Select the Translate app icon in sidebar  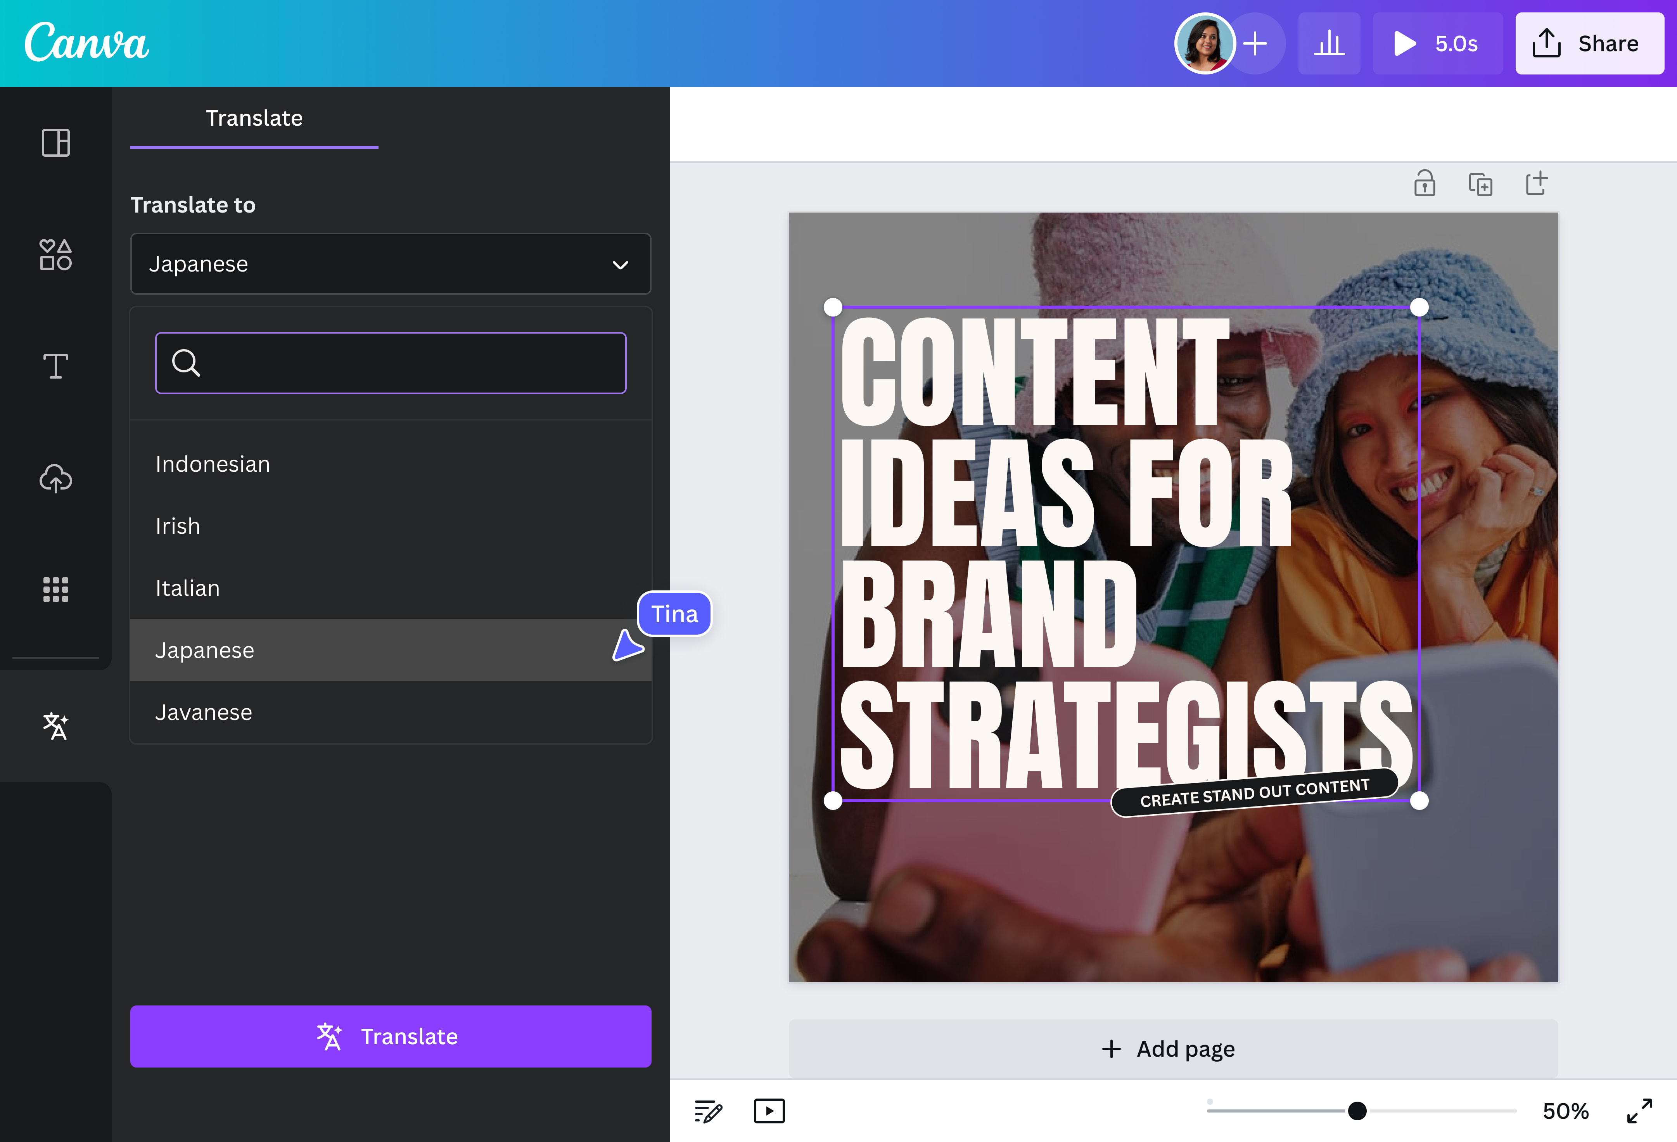tap(55, 726)
